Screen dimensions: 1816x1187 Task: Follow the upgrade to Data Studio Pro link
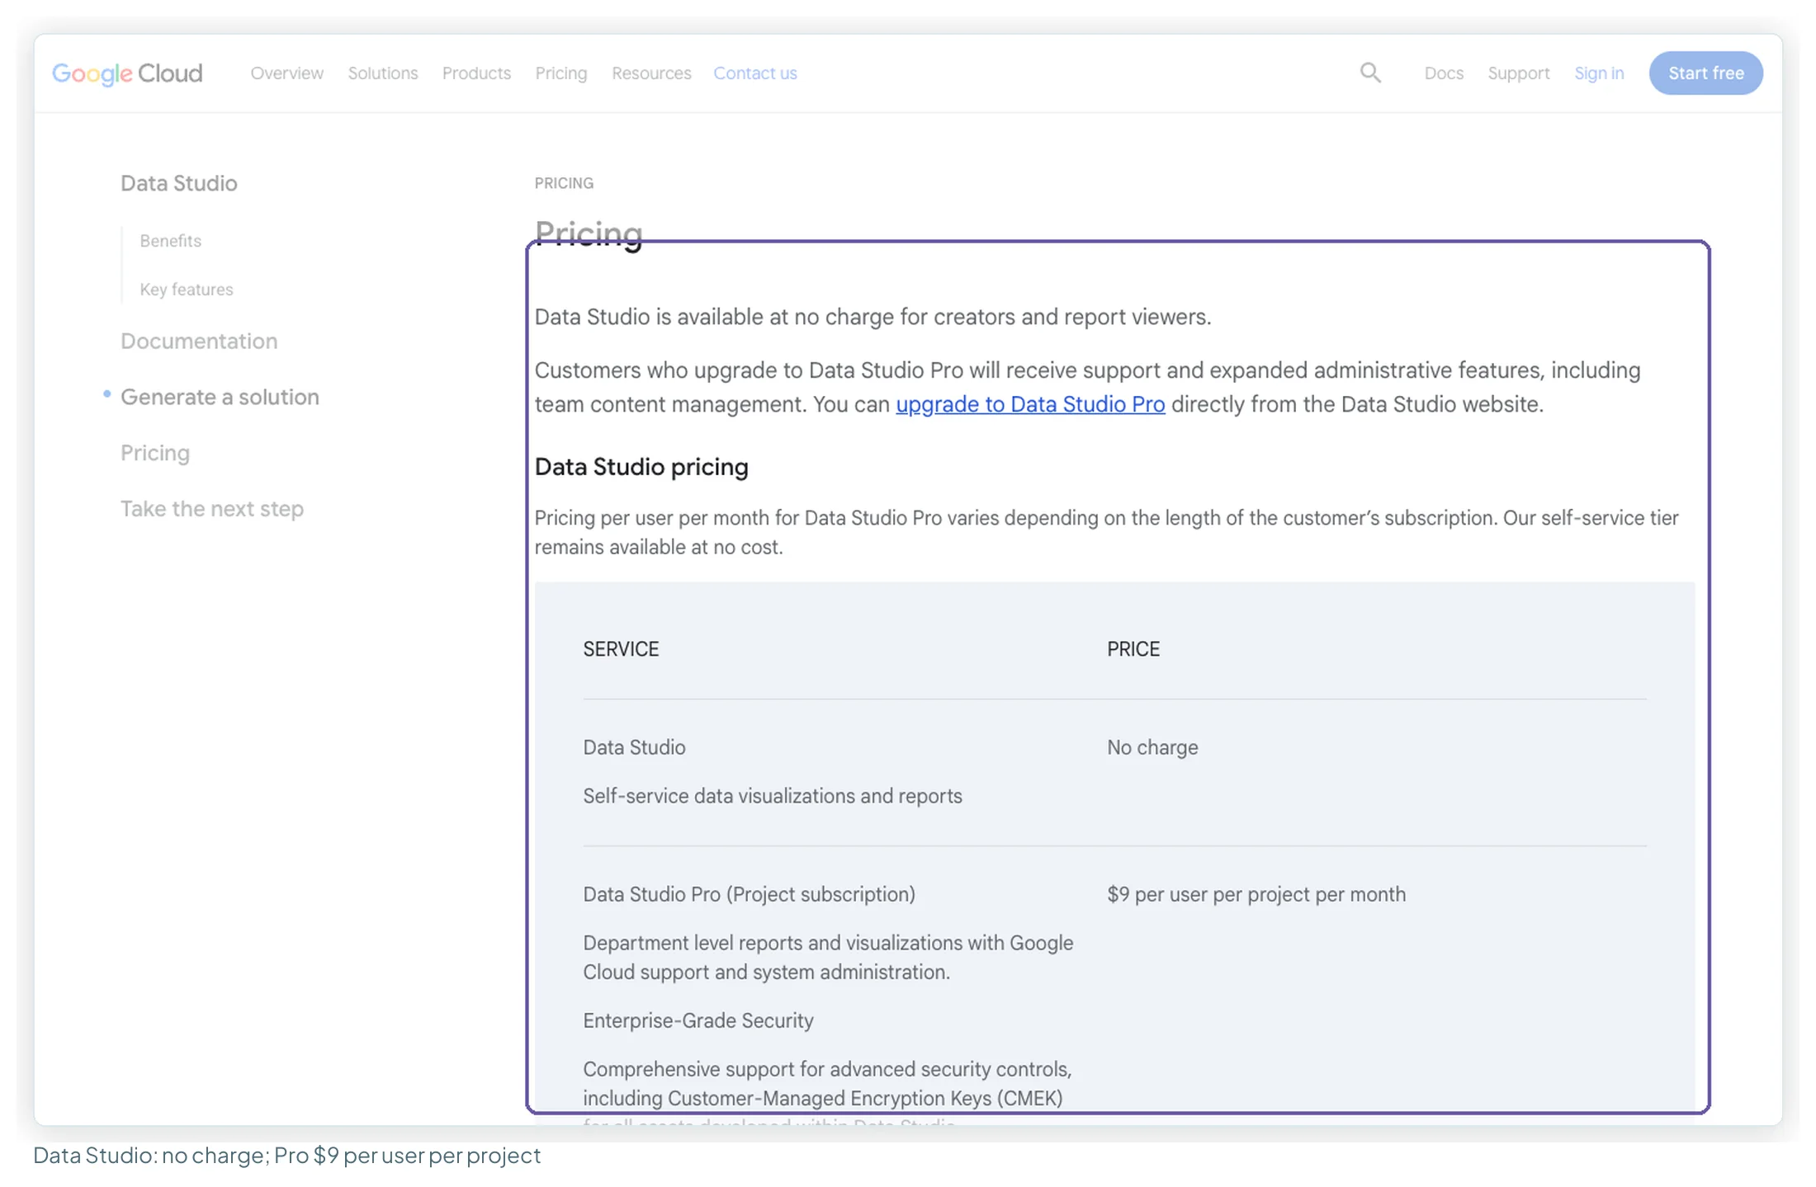tap(1030, 404)
